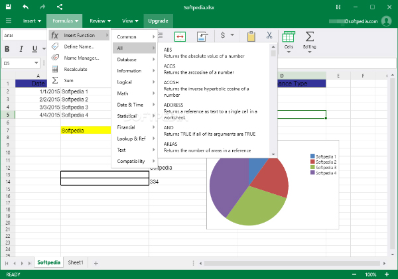Expand the Insert ribbon dropdown

(x=32, y=21)
